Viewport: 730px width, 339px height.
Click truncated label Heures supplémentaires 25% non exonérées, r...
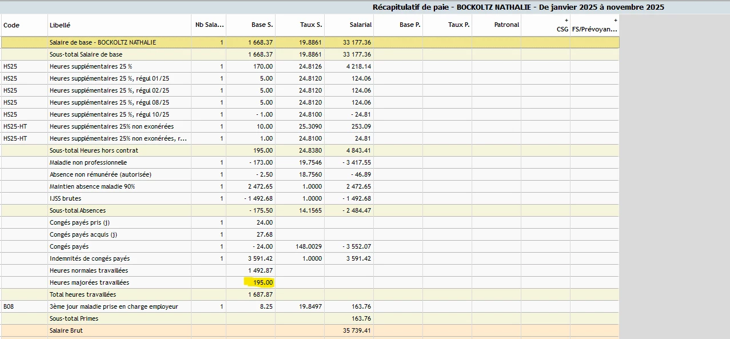(x=118, y=138)
